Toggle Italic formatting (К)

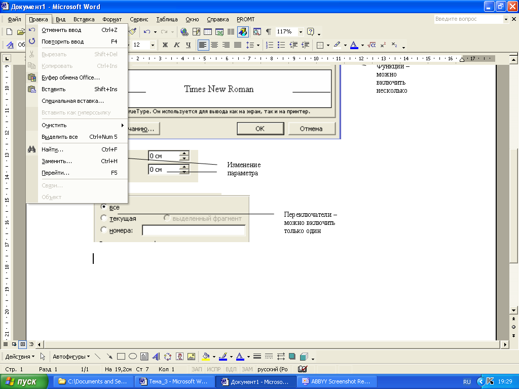177,45
